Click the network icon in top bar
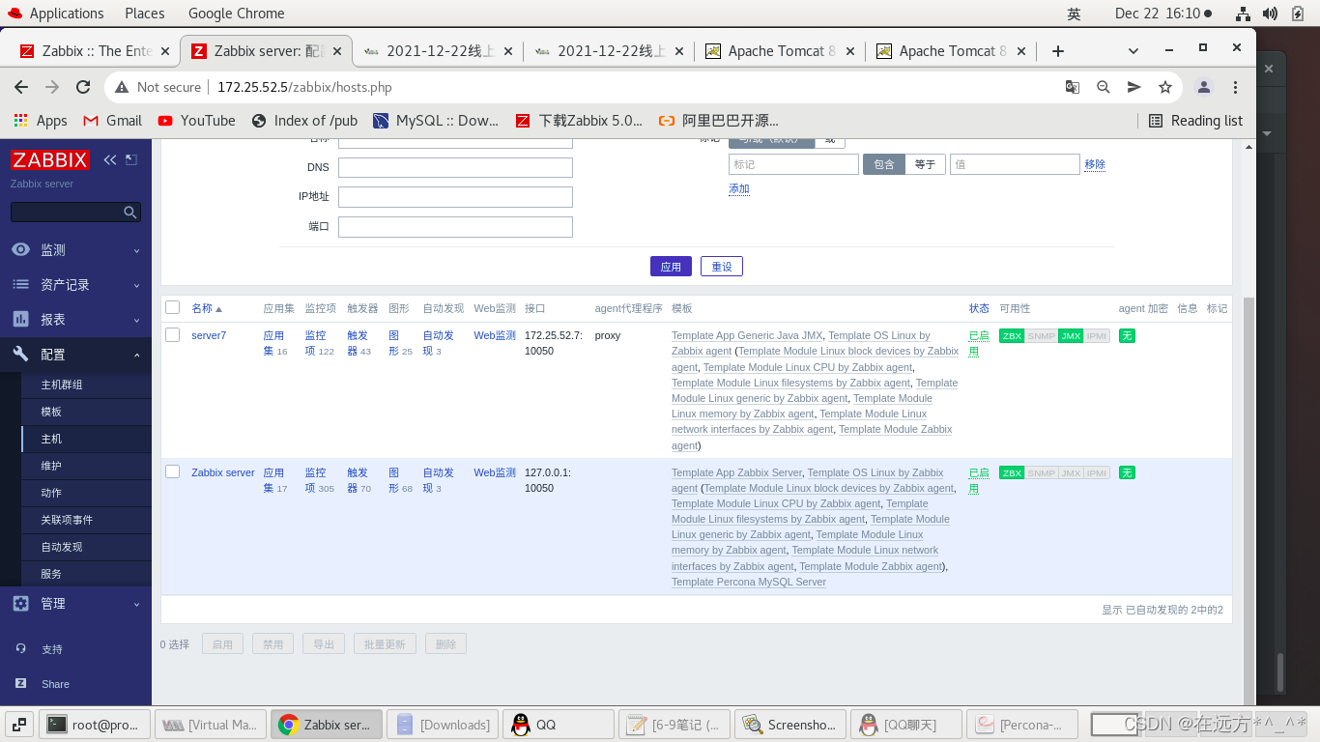The height and width of the screenshot is (742, 1320). tap(1243, 14)
